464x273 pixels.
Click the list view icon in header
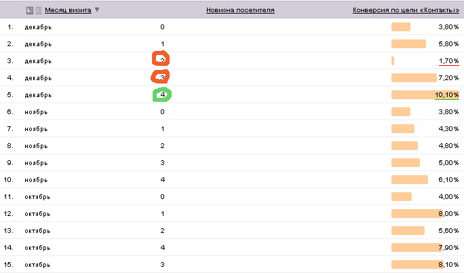(x=39, y=10)
